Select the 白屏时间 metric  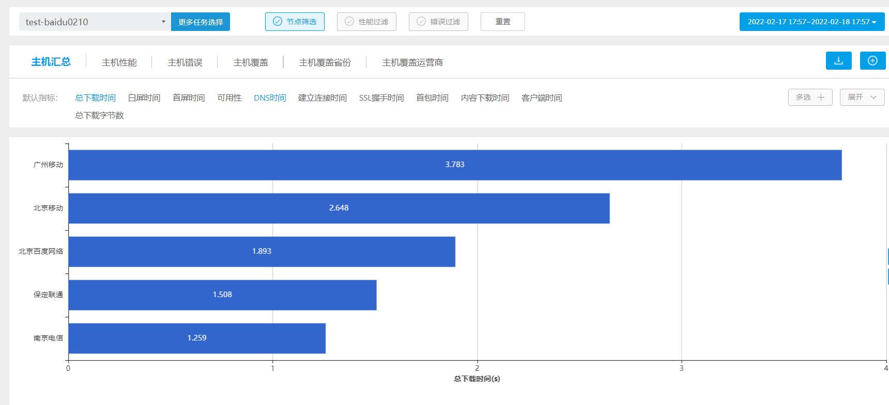click(x=144, y=98)
